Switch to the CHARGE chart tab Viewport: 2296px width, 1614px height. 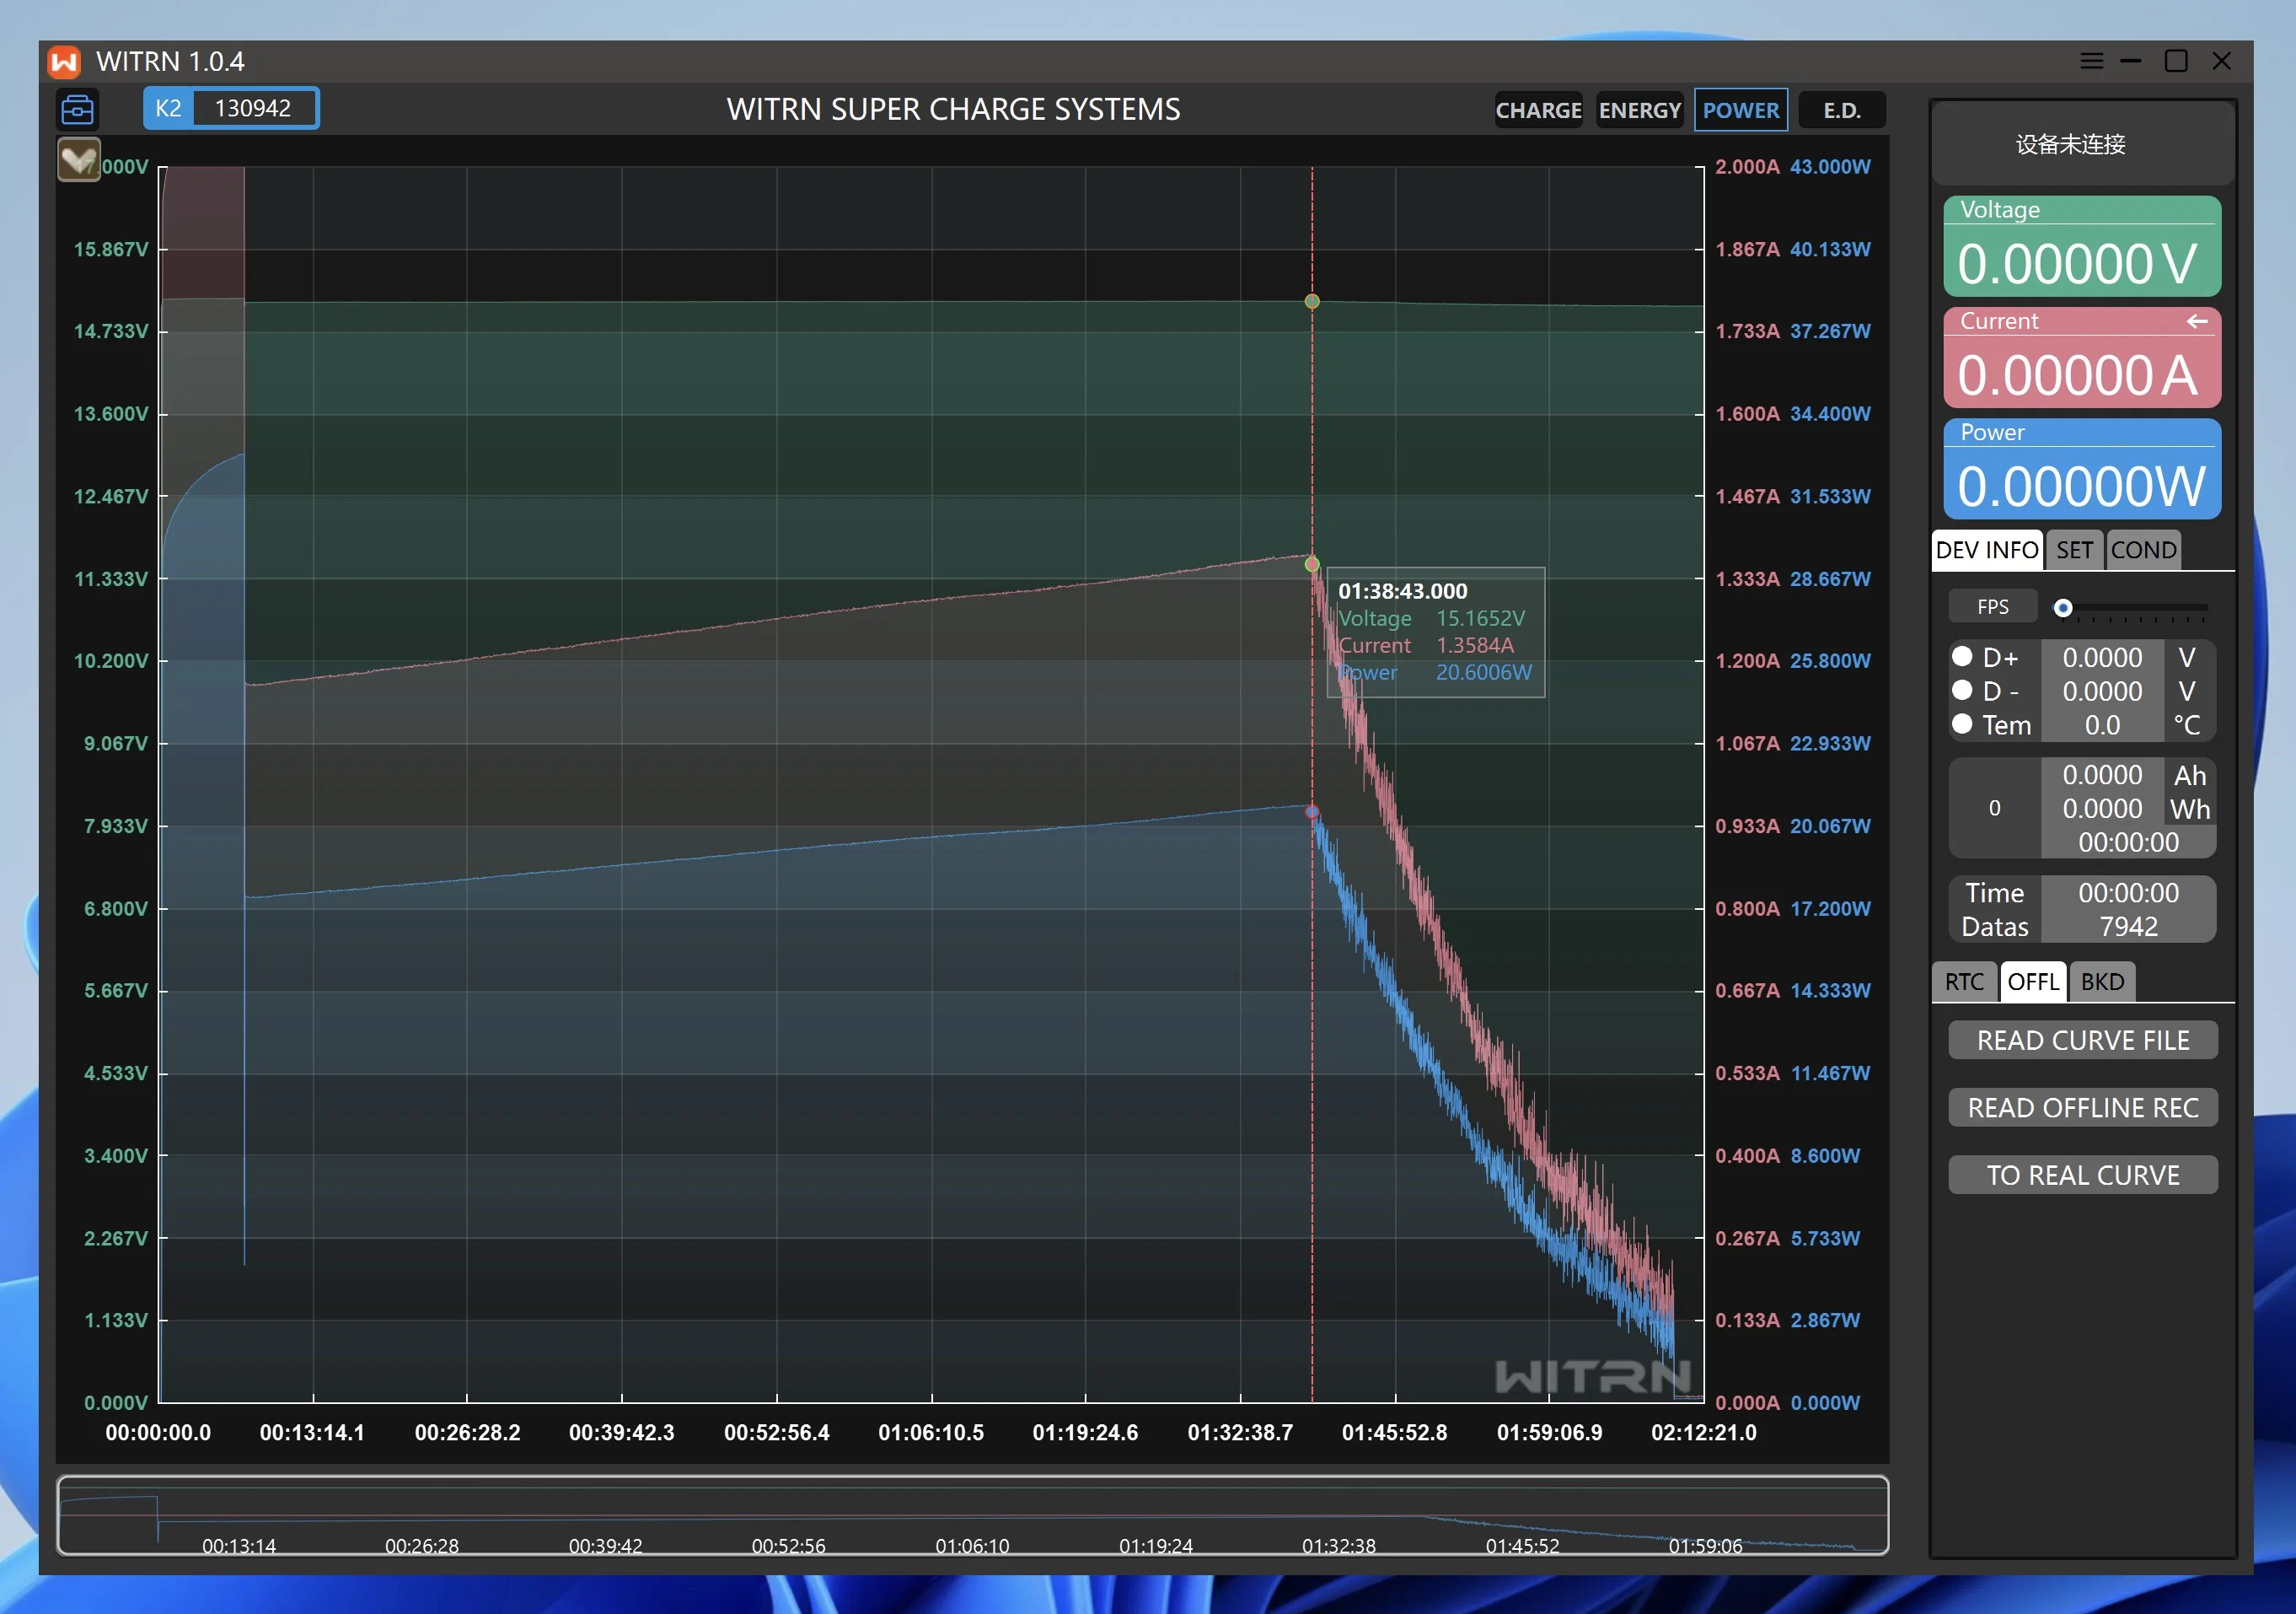click(x=1538, y=110)
